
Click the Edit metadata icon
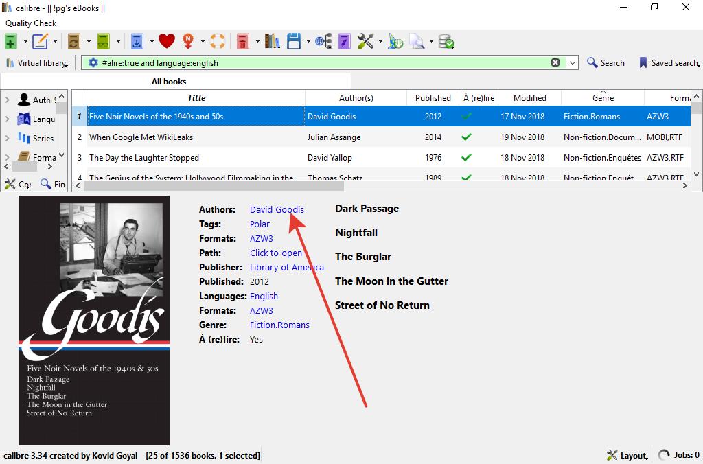40,42
